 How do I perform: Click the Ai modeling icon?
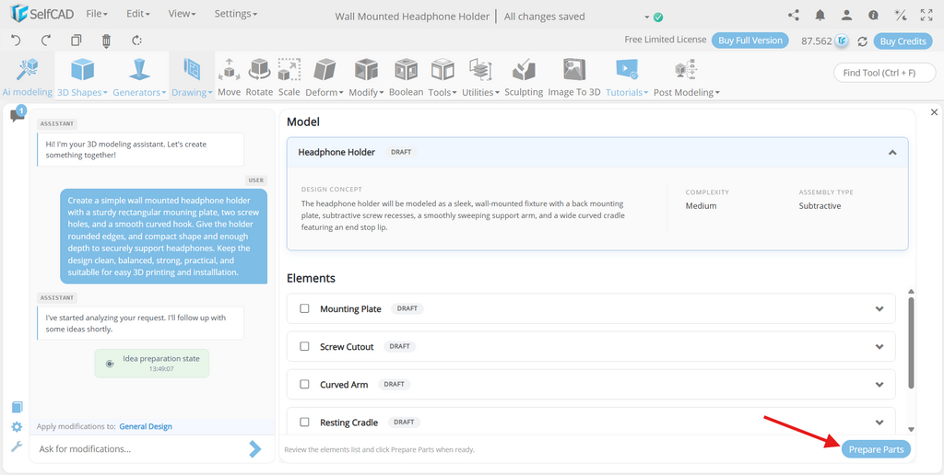coord(27,70)
